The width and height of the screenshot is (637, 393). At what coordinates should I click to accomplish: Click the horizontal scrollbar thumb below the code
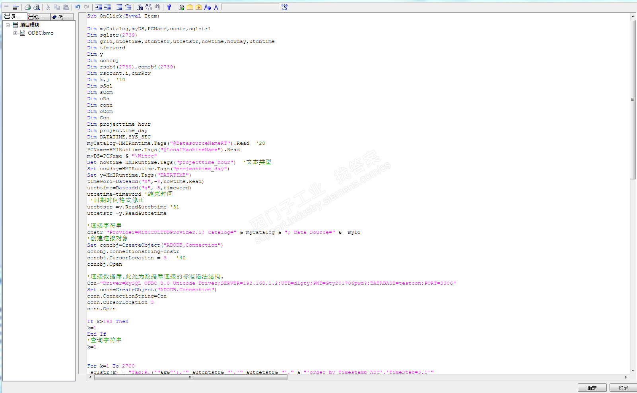[x=191, y=377]
